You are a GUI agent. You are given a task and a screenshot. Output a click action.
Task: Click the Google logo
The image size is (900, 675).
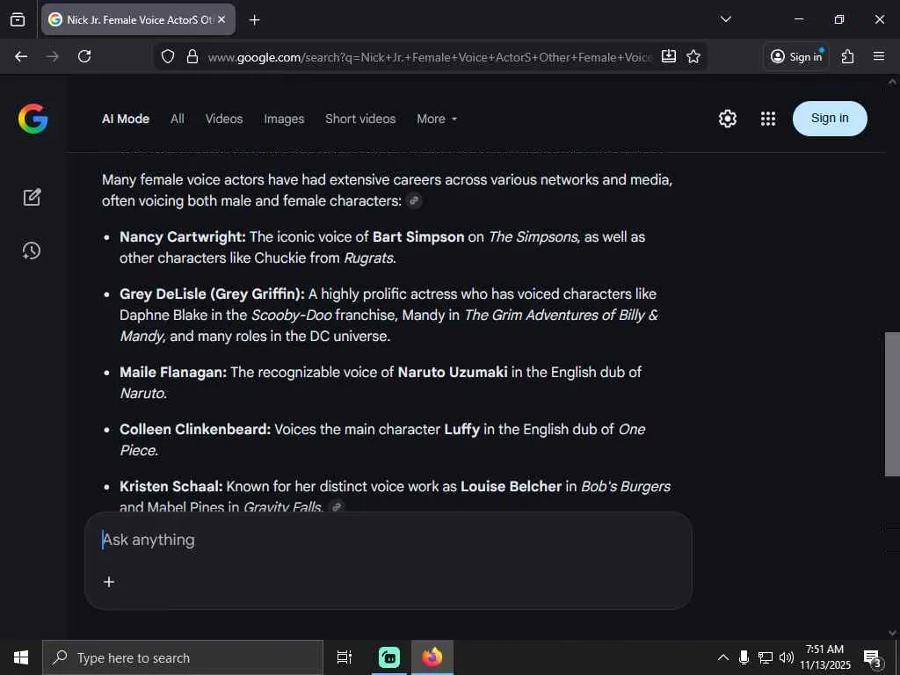pos(33,119)
